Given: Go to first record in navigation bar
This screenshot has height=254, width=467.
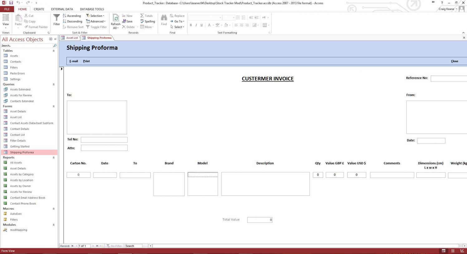Looking at the screenshot, I should [72, 246].
